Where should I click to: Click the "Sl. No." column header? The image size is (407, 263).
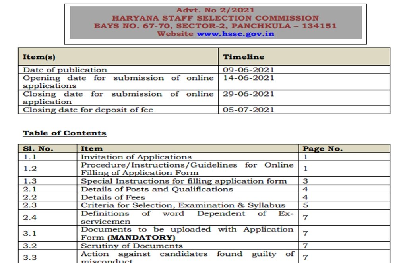click(x=38, y=149)
